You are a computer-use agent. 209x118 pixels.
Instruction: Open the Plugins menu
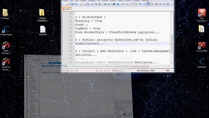click(136, 1)
